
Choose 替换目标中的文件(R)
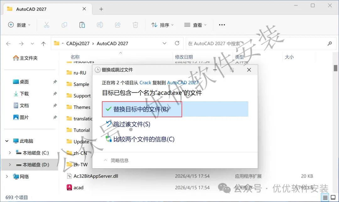pos(175,109)
